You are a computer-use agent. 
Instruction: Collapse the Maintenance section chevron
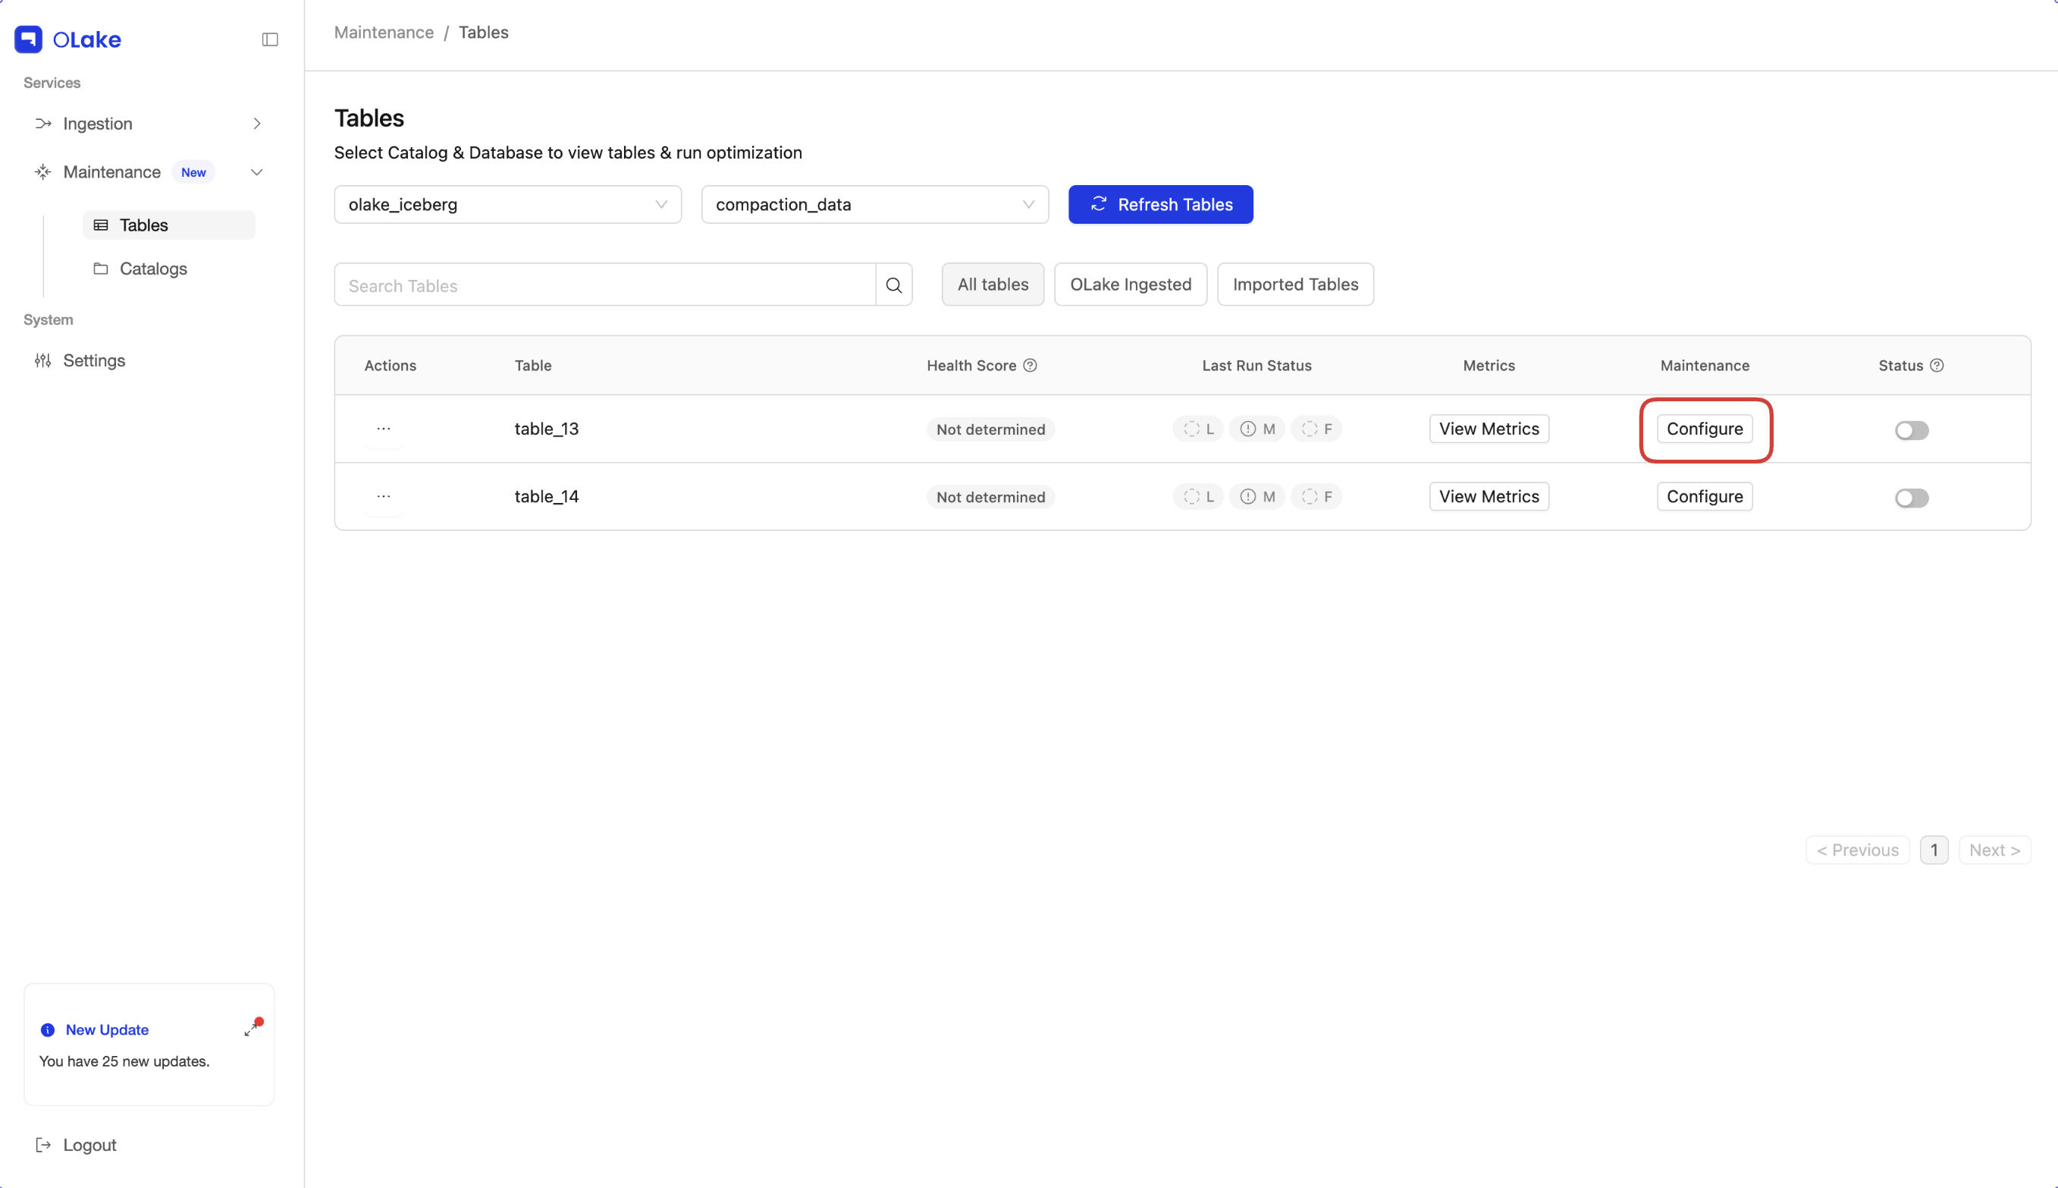click(x=256, y=171)
